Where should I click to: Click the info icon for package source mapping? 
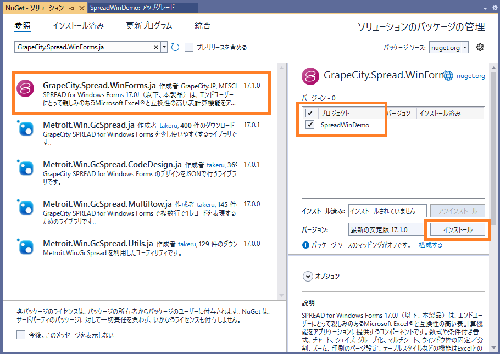click(x=305, y=245)
